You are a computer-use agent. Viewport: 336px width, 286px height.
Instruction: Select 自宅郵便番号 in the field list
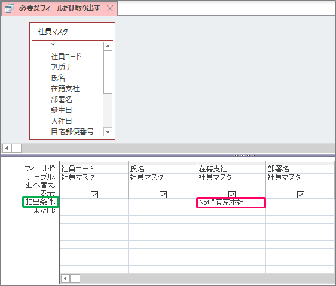click(72, 131)
